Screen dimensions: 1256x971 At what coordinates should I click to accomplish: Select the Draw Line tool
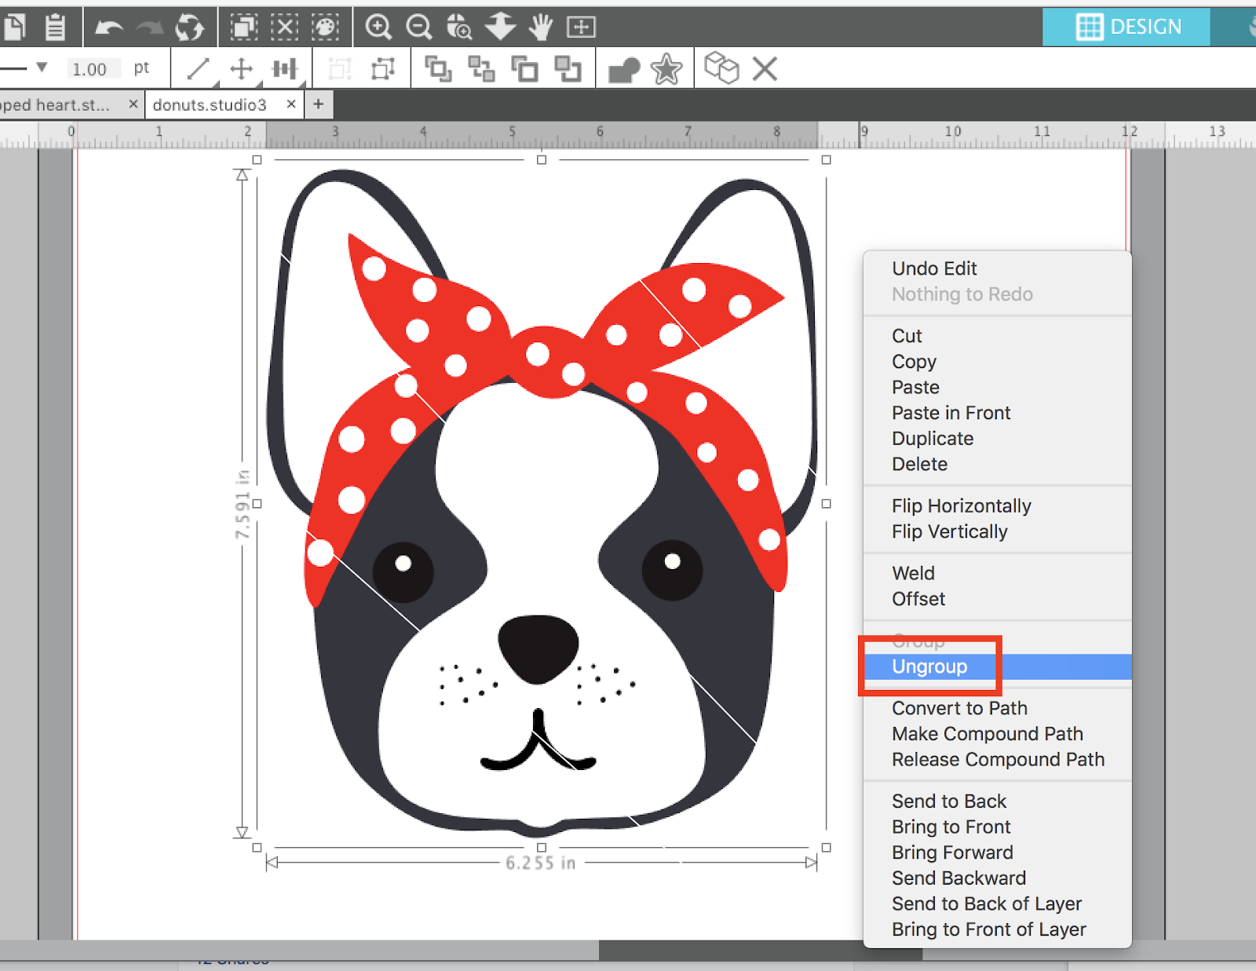pyautogui.click(x=198, y=69)
